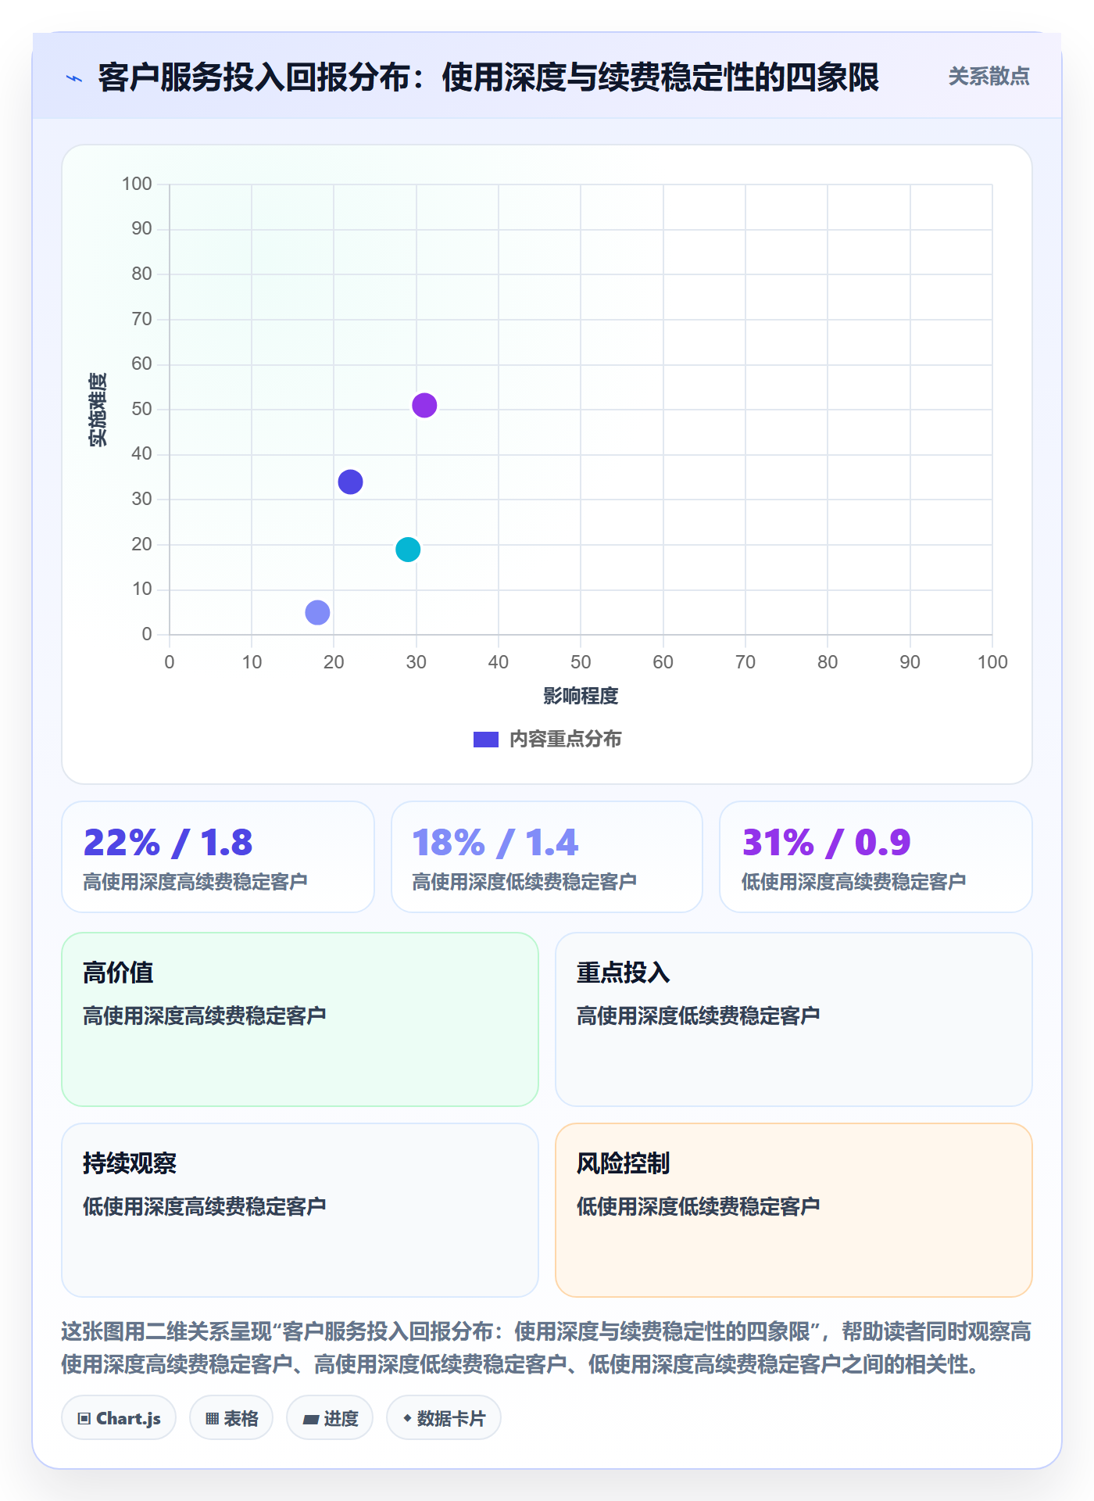Click the 高价值 quadrant card
Screen dimensions: 1094x1501
click(300, 1019)
